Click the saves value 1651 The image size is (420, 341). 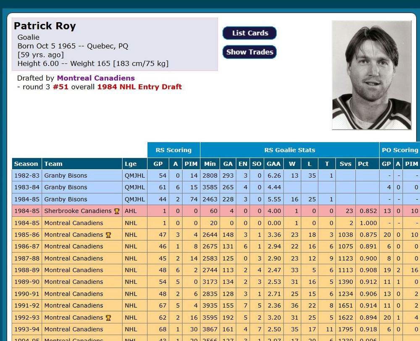tap(346, 306)
